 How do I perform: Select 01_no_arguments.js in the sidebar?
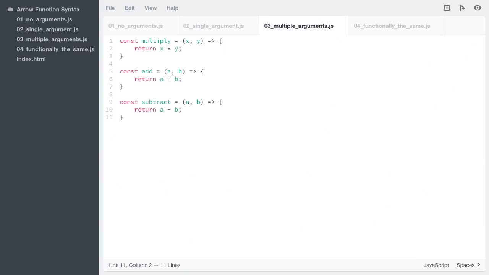[44, 19]
